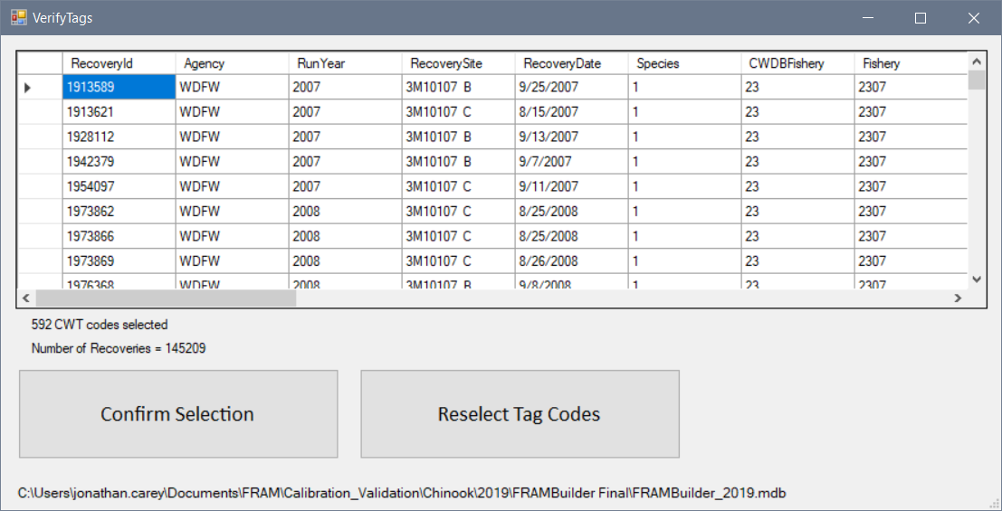Image resolution: width=1002 pixels, height=511 pixels.
Task: Click RecoverySite cell in row 1913621
Action: (x=458, y=112)
